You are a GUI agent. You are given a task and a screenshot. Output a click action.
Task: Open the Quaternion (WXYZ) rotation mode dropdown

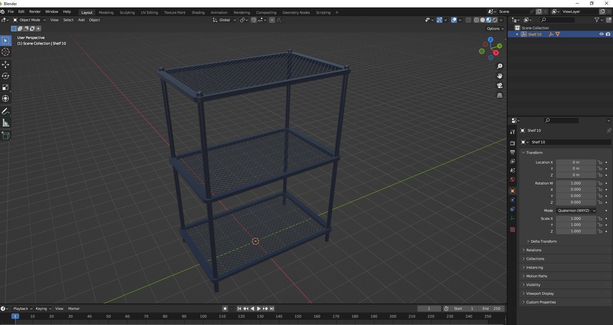[x=576, y=211]
